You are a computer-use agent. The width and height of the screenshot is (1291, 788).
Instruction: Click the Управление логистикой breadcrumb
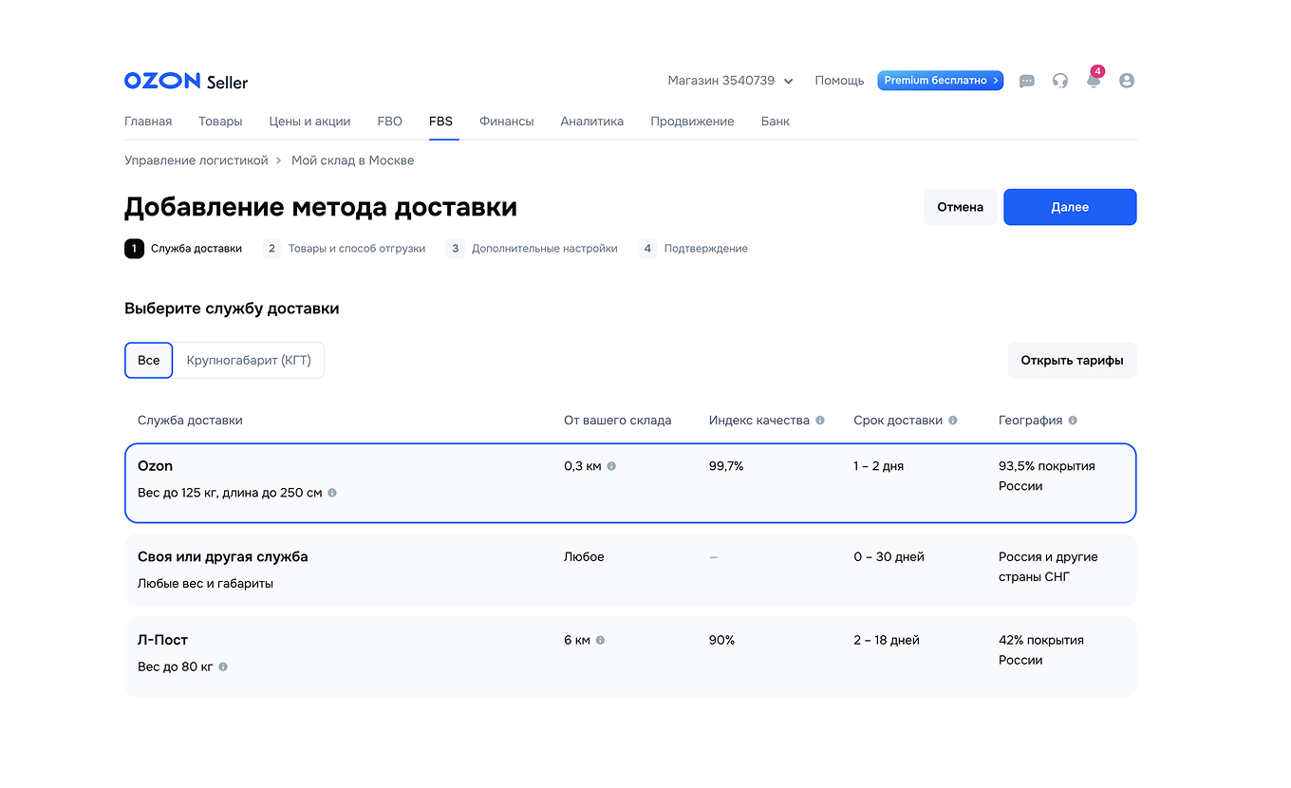click(196, 160)
